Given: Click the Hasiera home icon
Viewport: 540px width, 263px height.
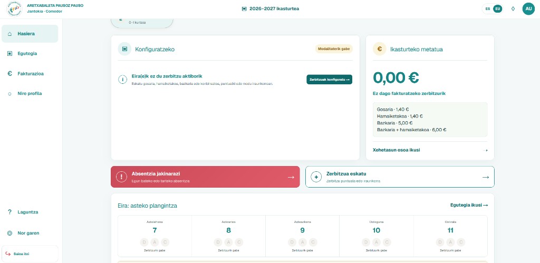Looking at the screenshot, I should click(x=9, y=34).
